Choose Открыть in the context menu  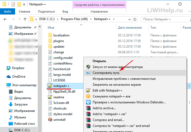[135, 61]
